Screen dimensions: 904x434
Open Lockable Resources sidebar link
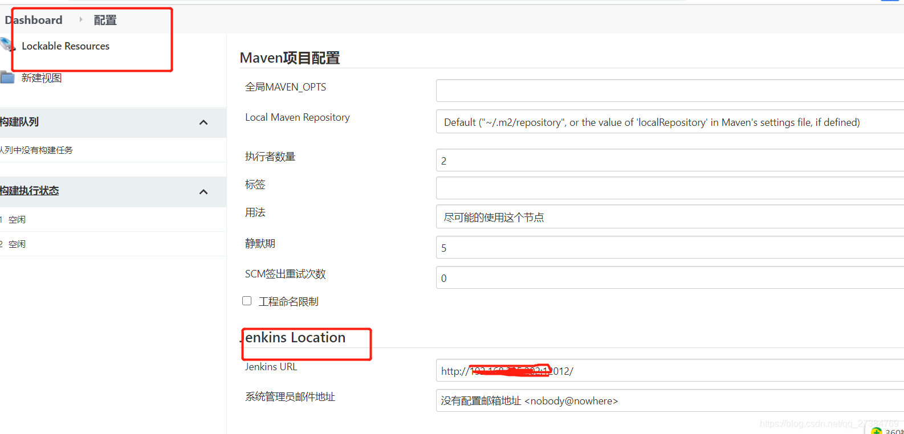pos(66,46)
